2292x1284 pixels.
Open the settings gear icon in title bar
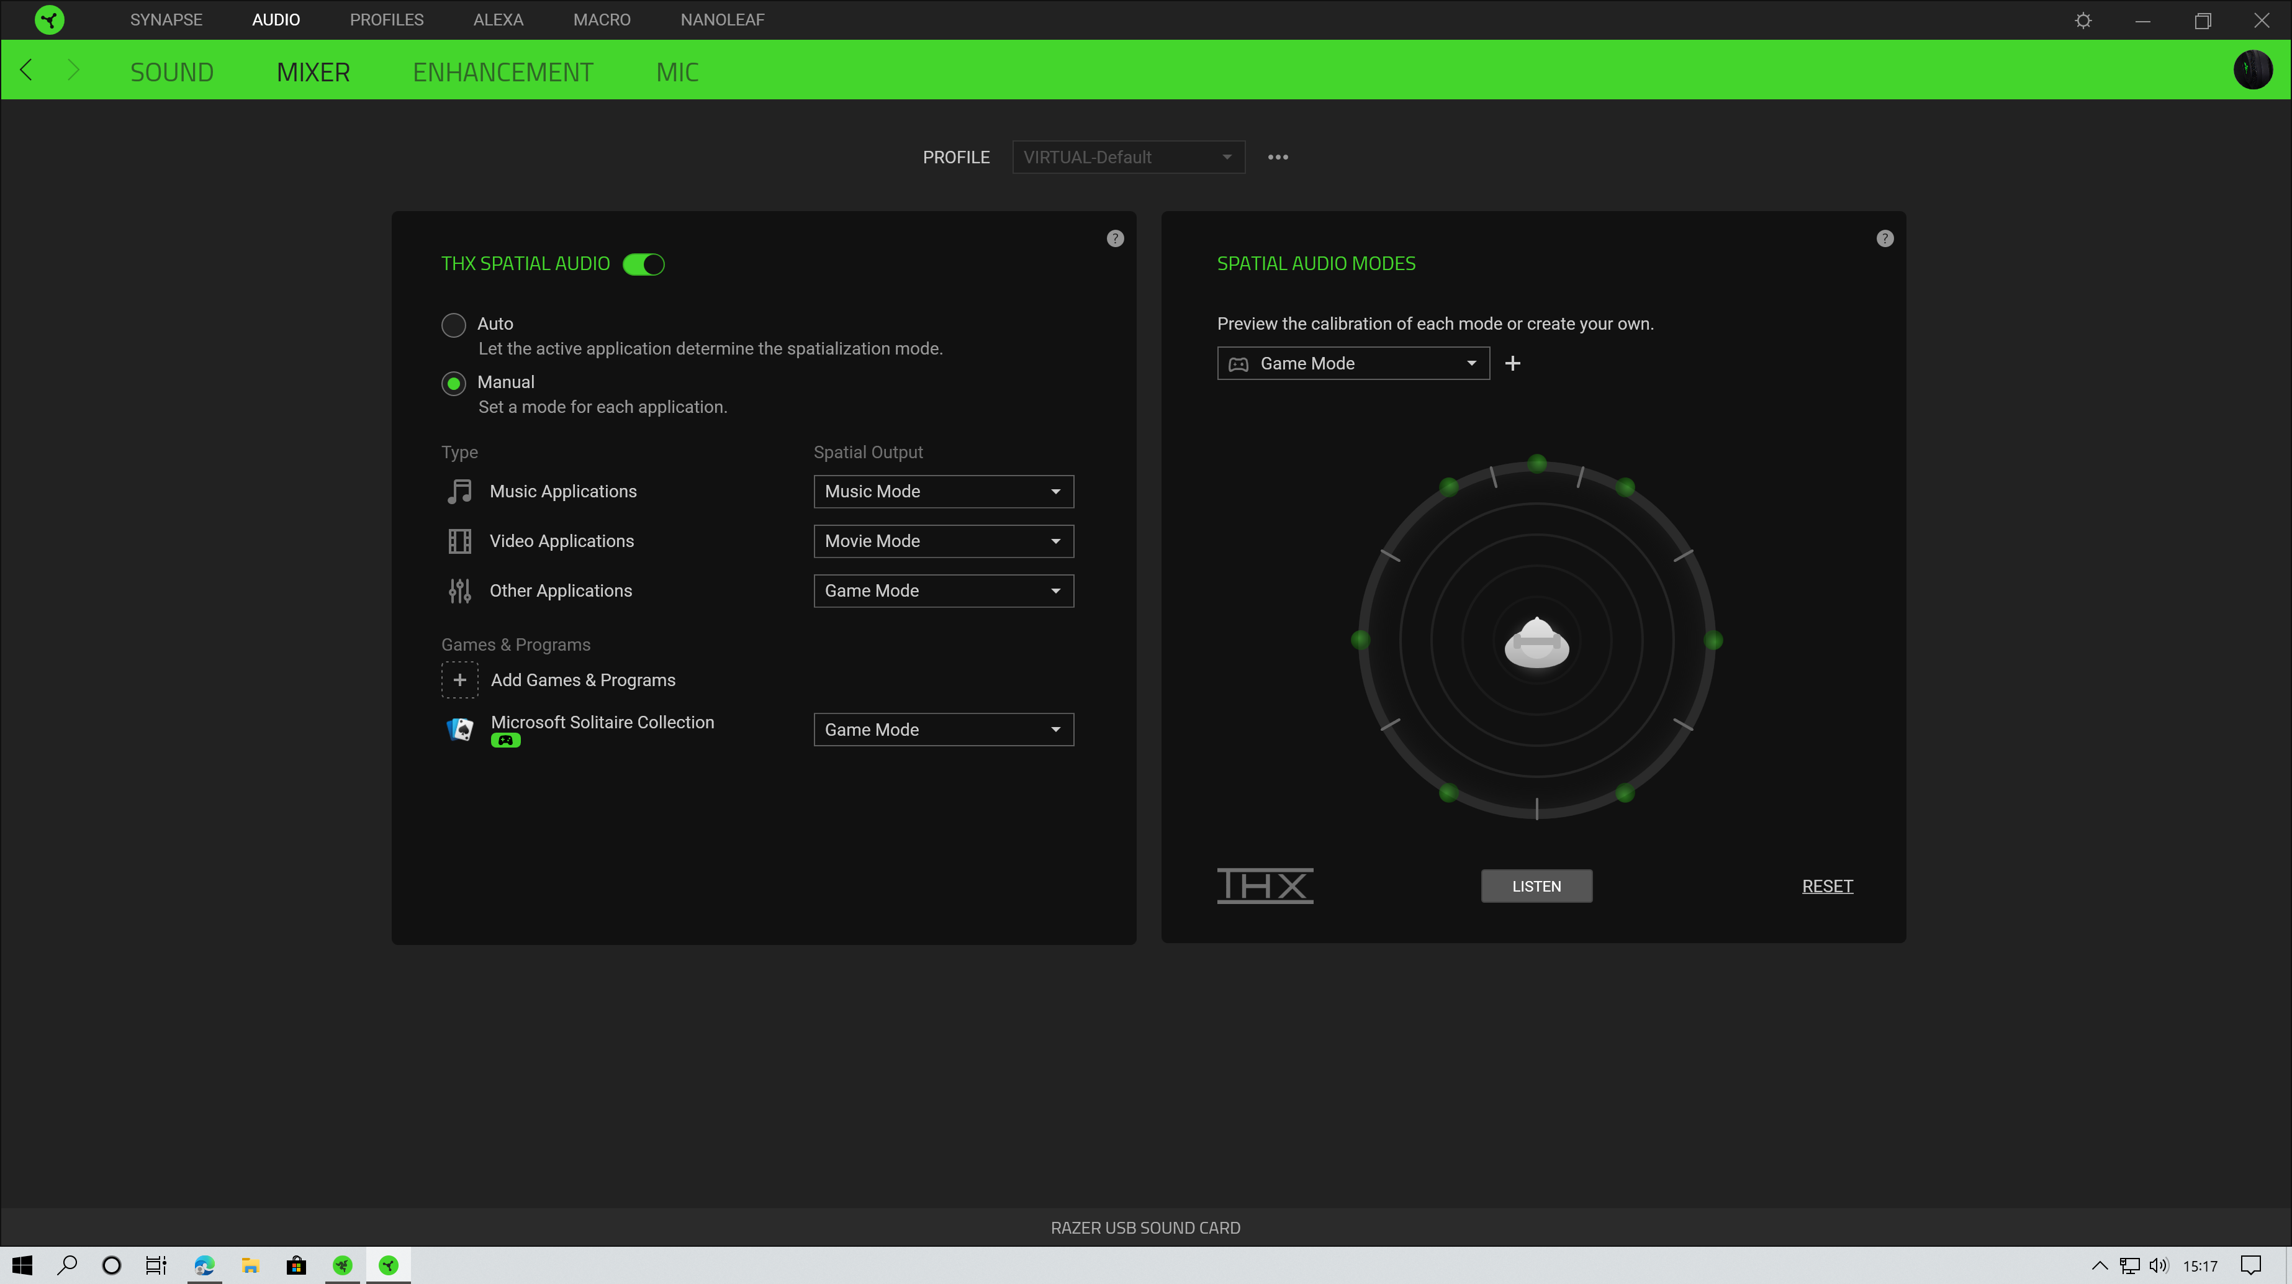[2083, 20]
